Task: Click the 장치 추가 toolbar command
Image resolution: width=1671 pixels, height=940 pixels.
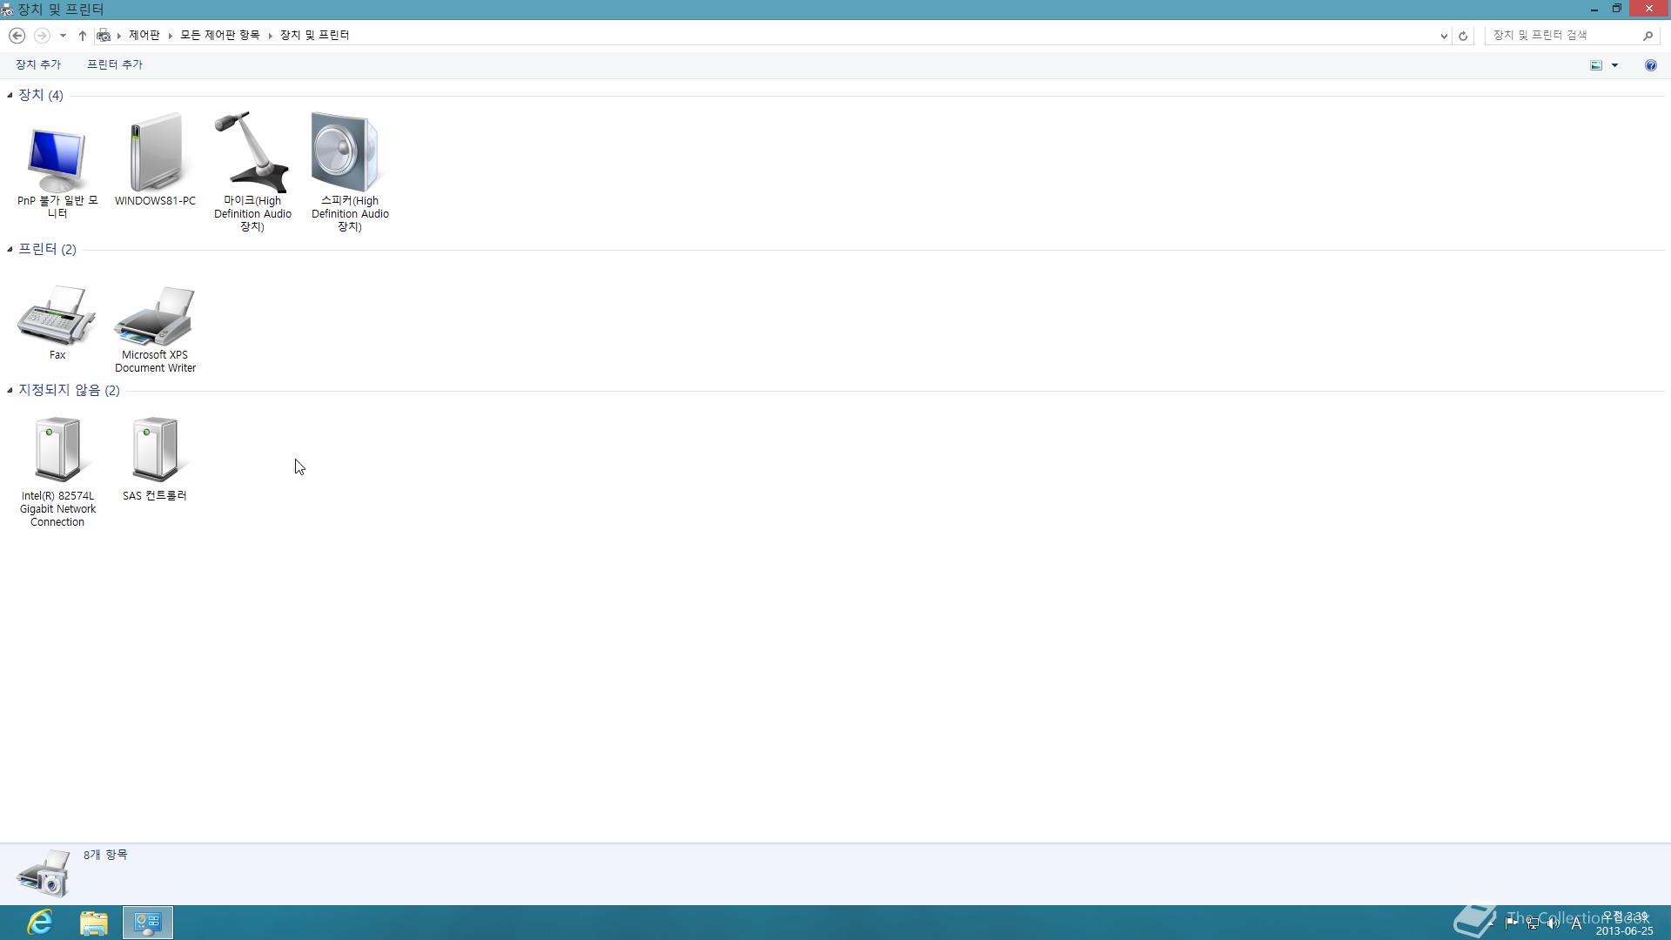Action: (38, 64)
